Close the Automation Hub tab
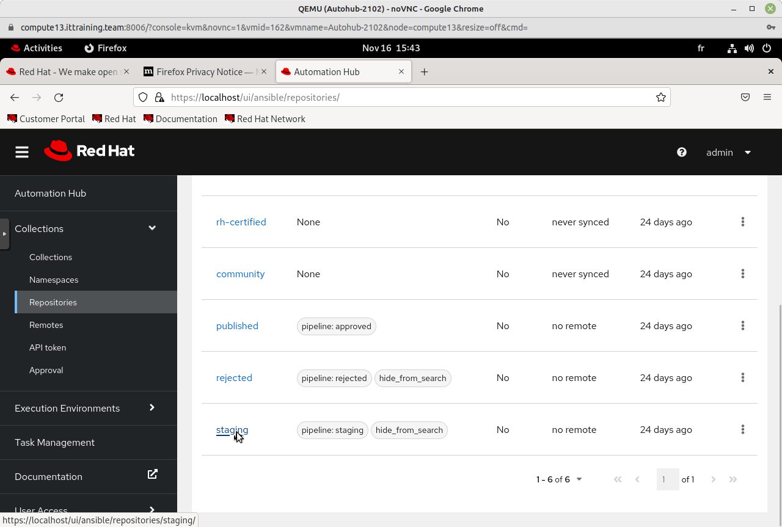This screenshot has width=782, height=527. (x=401, y=71)
